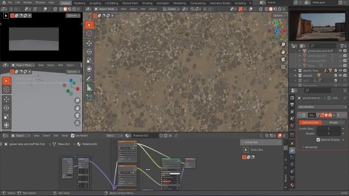Viewport: 349px width, 196px height.
Task: Select the Rotate tool in main viewport toolbar
Action: tap(89, 52)
